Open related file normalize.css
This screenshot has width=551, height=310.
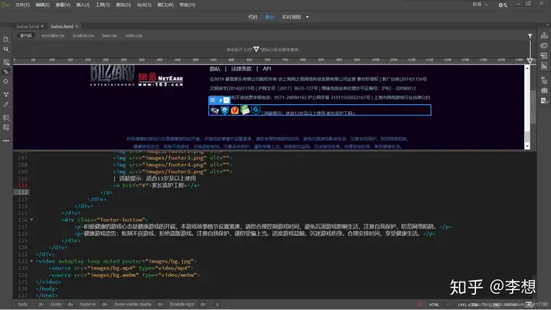[x=53, y=35]
